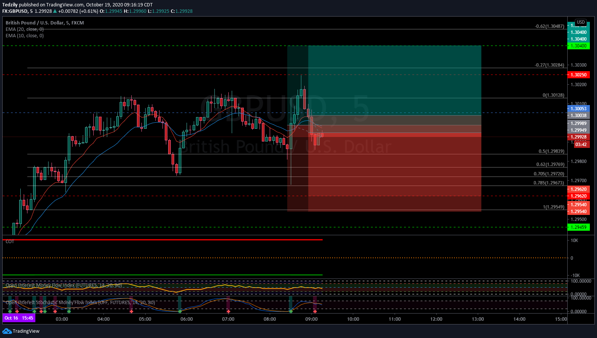Image resolution: width=597 pixels, height=338 pixels.
Task: Select the 0.785(1.29673) Fibonacci level label
Action: click(549, 183)
